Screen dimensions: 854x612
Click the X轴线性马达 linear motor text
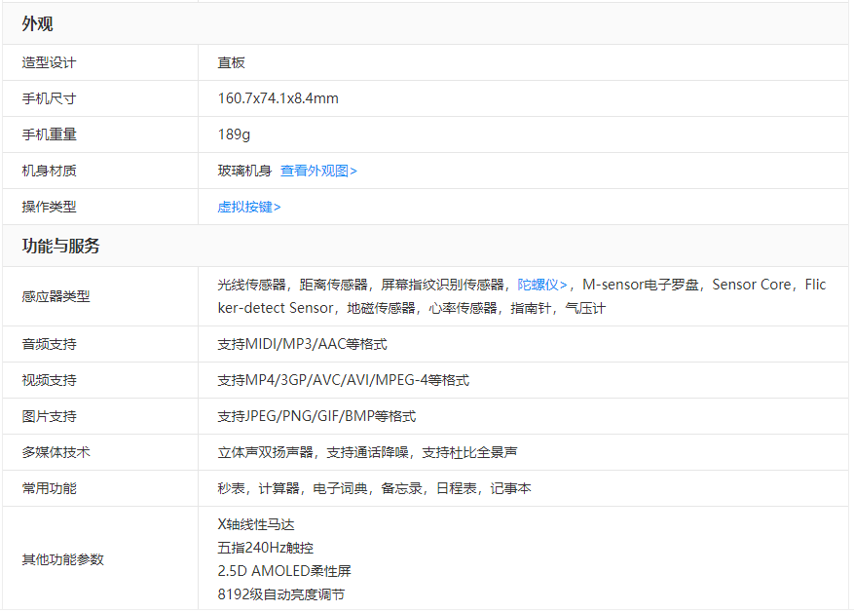249,521
